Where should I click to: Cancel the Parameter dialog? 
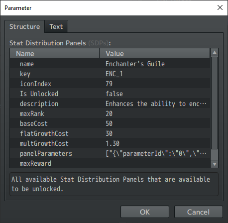pyautogui.click(x=198, y=212)
